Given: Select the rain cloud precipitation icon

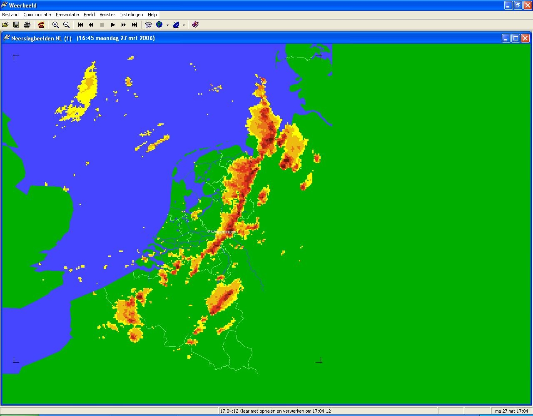Looking at the screenshot, I should click(148, 25).
